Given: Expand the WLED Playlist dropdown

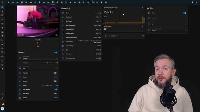Looking at the screenshot, I should 169,18.
